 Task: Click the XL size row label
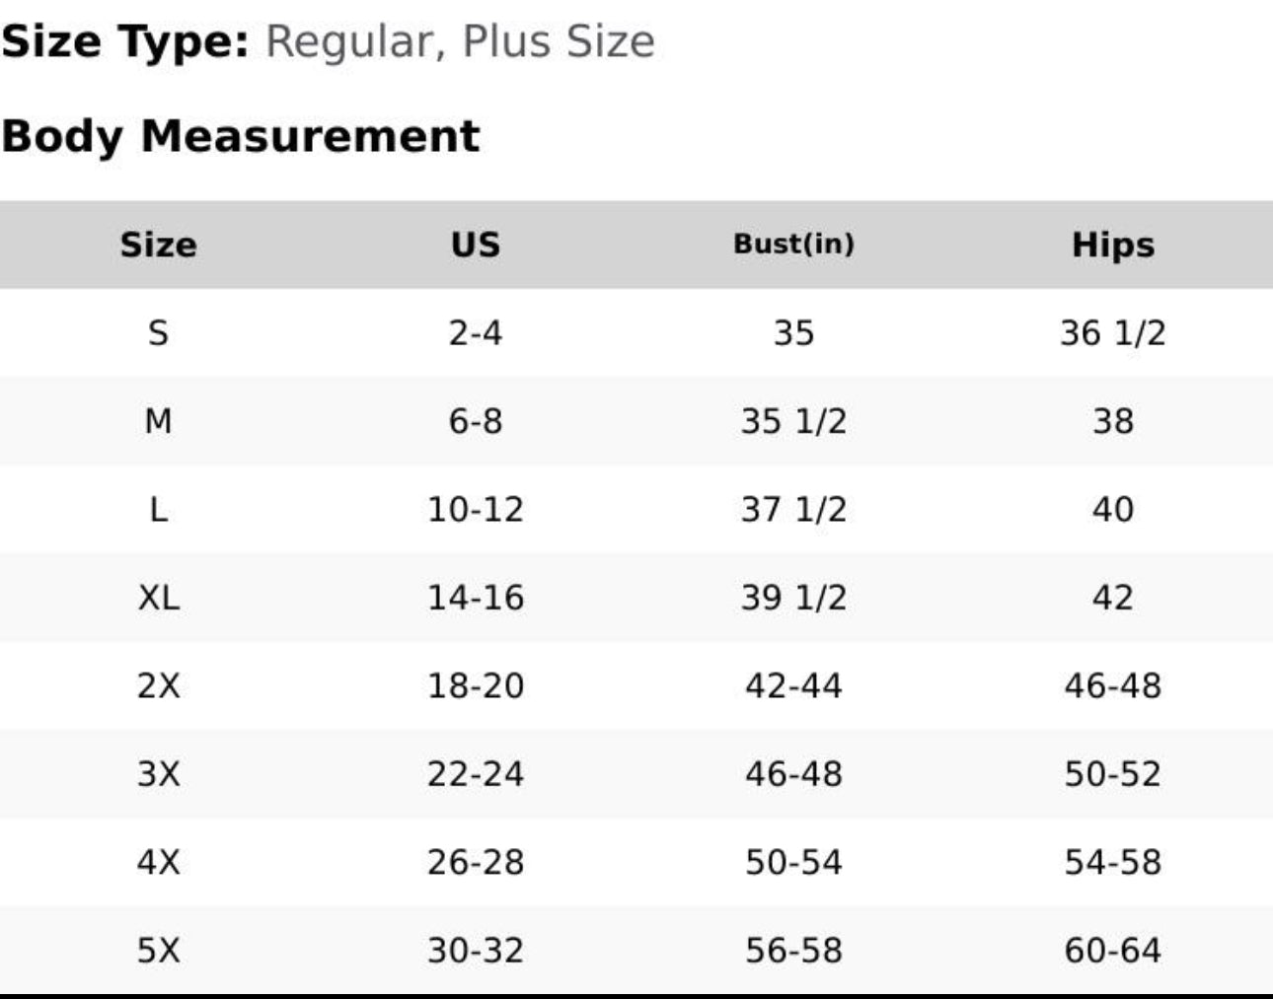(158, 598)
